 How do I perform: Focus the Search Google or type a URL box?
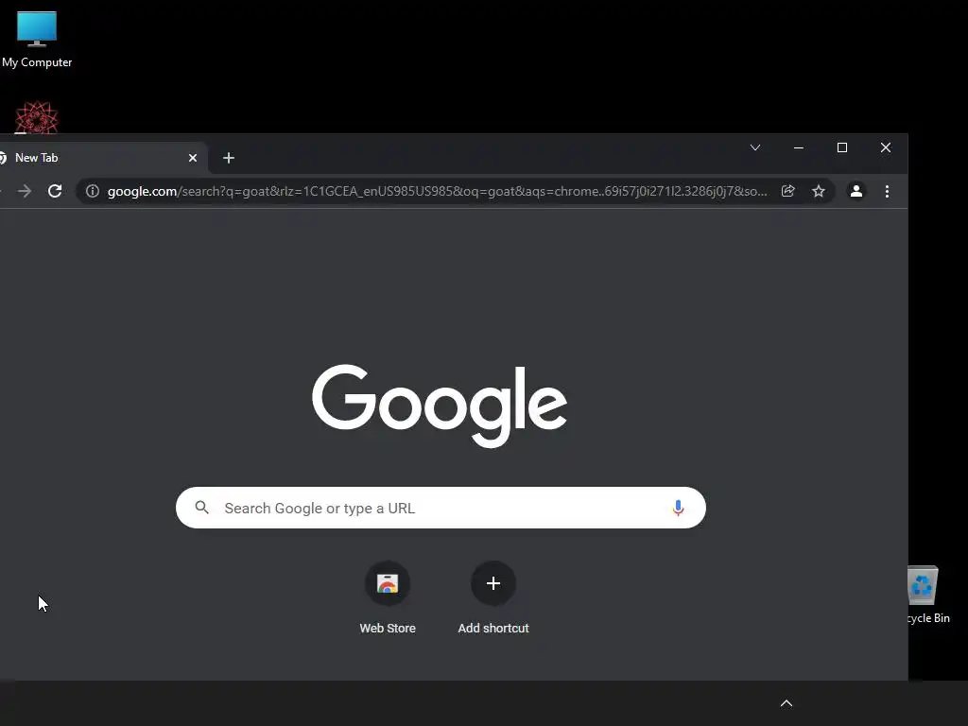coord(441,508)
